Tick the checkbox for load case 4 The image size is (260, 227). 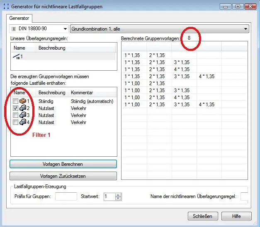(x=15, y=122)
